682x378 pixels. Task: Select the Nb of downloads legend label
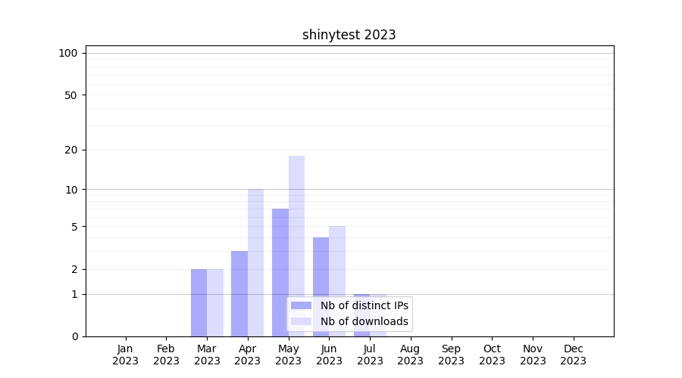[x=364, y=321]
